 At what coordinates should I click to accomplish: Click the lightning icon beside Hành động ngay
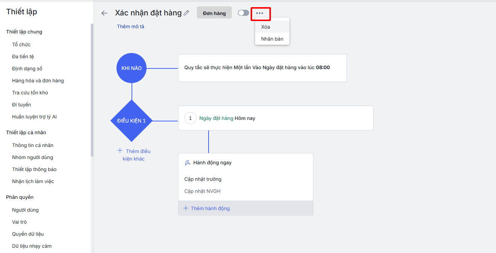[188, 163]
